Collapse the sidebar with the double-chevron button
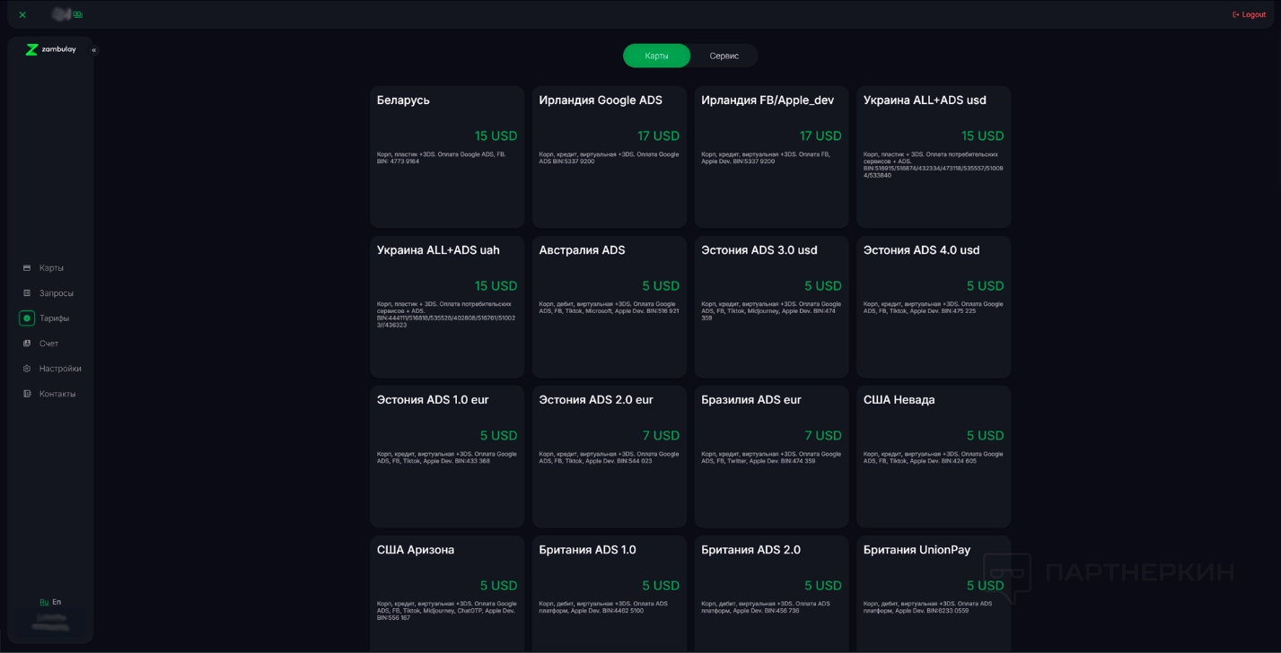1281x653 pixels. pos(93,50)
